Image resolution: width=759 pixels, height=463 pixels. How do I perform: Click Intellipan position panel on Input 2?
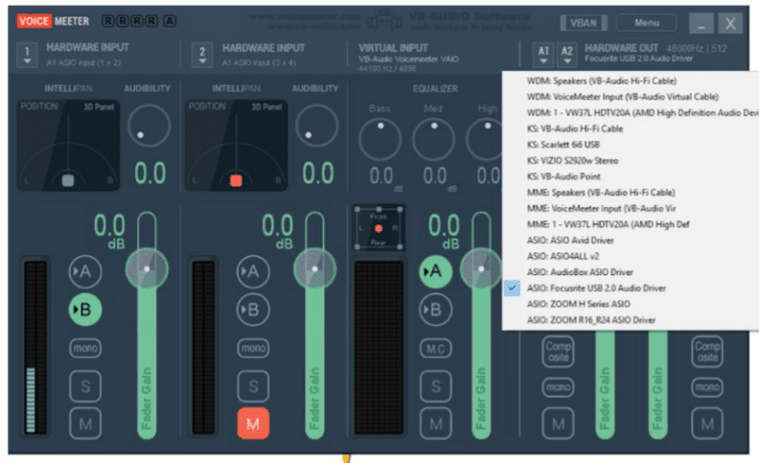[x=236, y=146]
